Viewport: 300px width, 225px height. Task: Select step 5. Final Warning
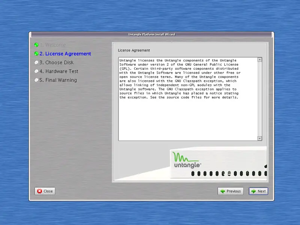58,80
